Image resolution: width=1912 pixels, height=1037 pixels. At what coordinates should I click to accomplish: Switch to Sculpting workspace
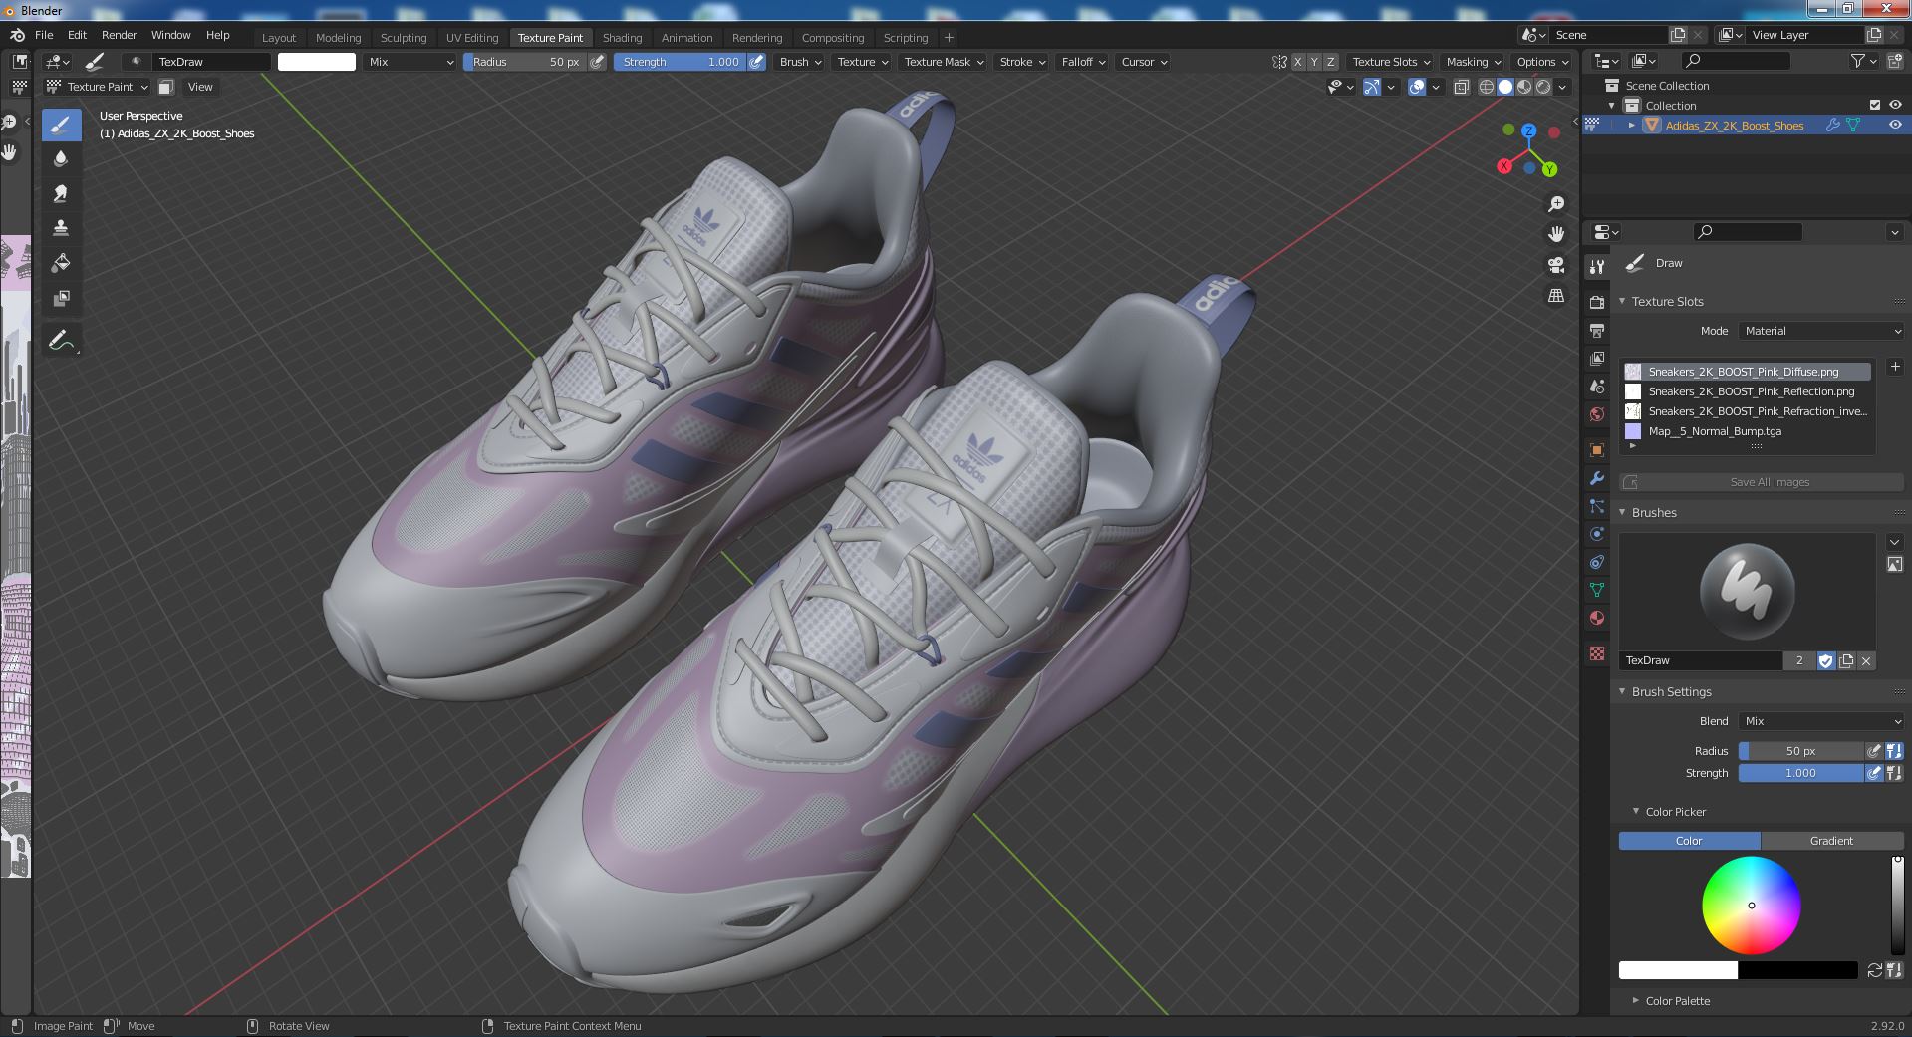(404, 38)
